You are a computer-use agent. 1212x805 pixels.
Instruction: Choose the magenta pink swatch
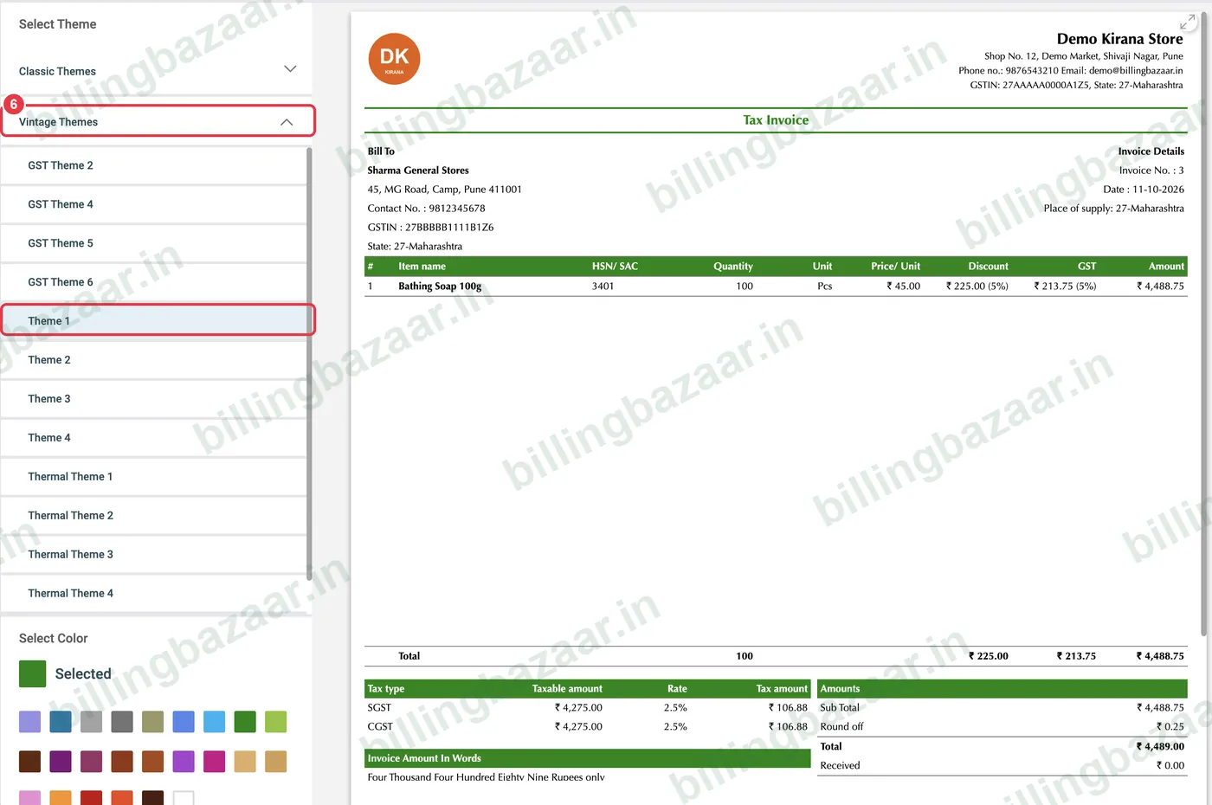(x=214, y=762)
